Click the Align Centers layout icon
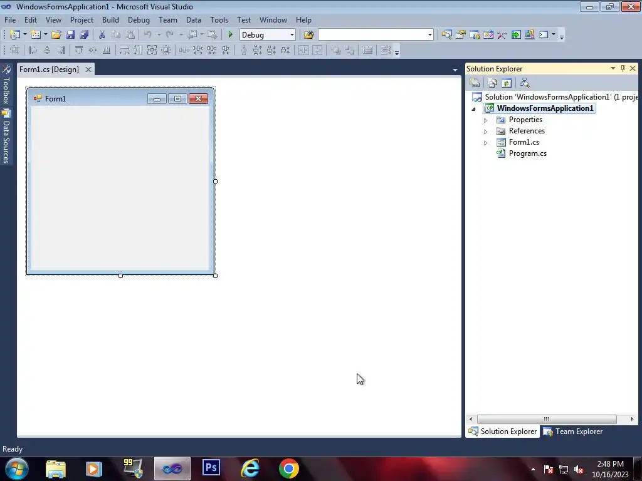The image size is (642, 481). [47, 50]
